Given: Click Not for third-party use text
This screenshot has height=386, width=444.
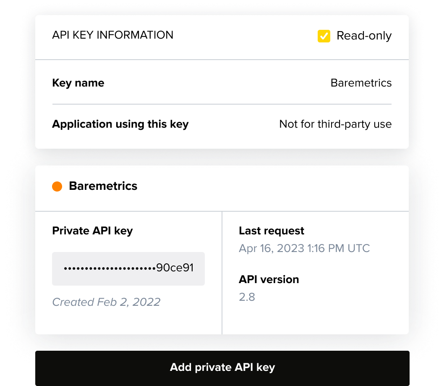Looking at the screenshot, I should (x=335, y=124).
